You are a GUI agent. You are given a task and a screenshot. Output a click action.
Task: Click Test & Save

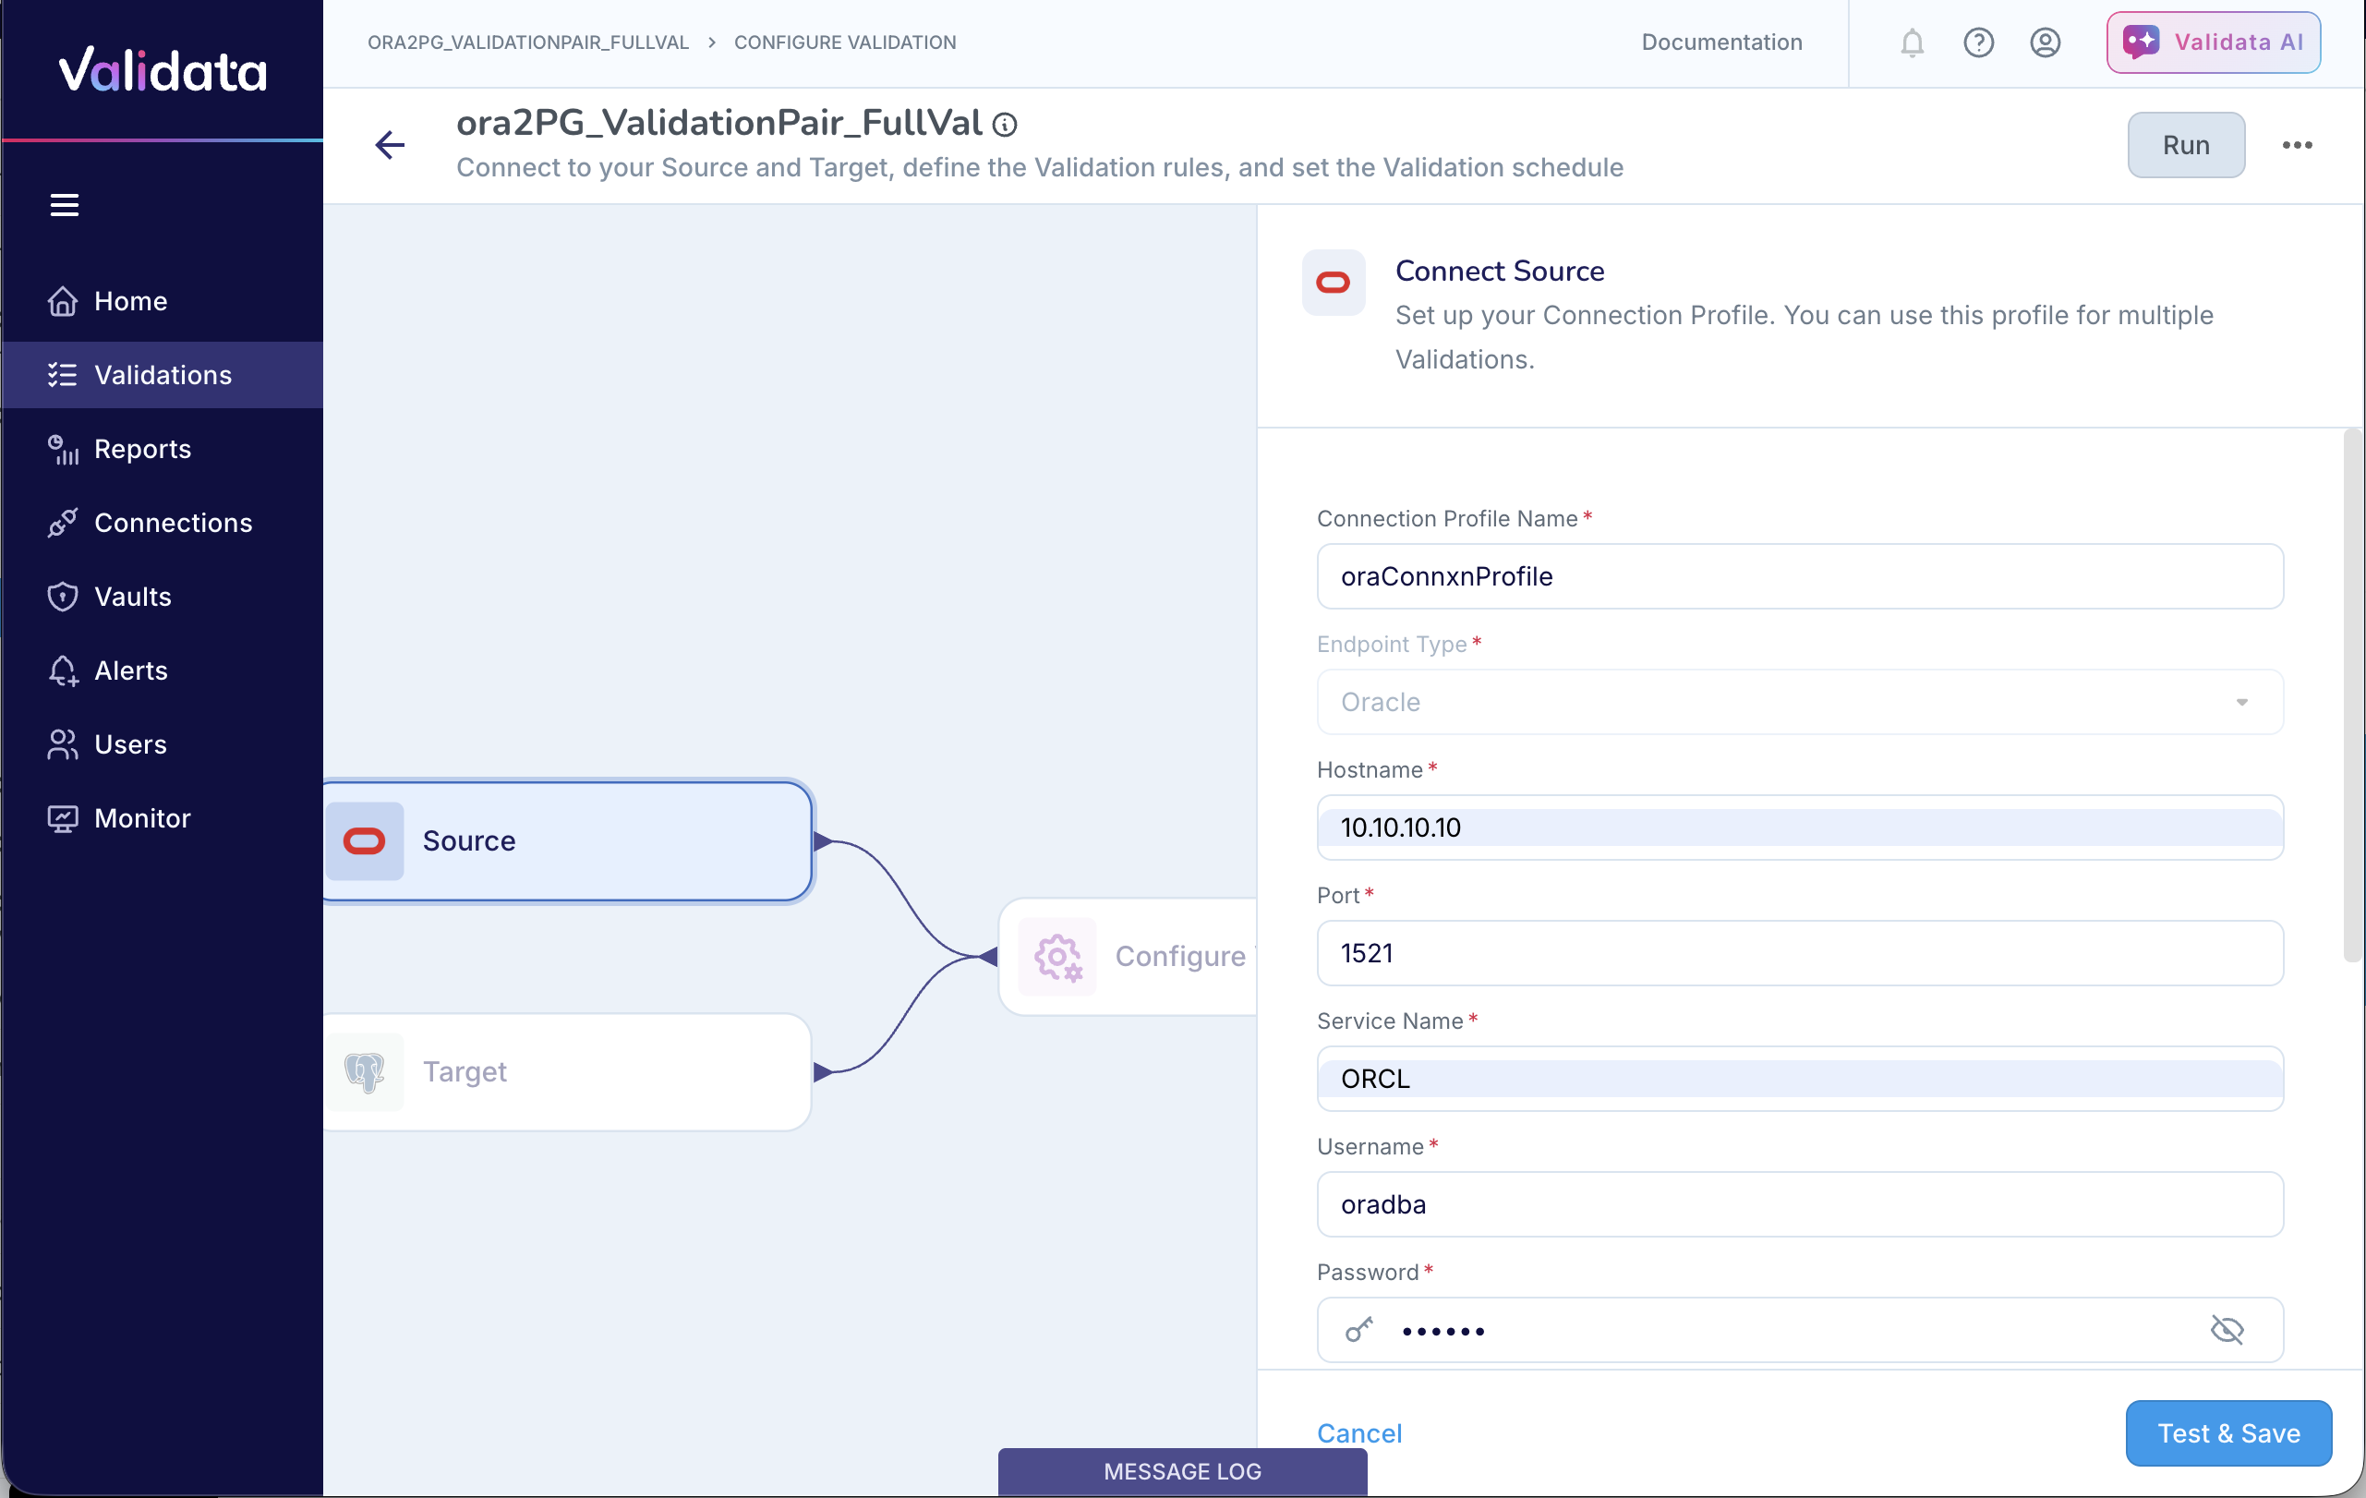click(2227, 1433)
